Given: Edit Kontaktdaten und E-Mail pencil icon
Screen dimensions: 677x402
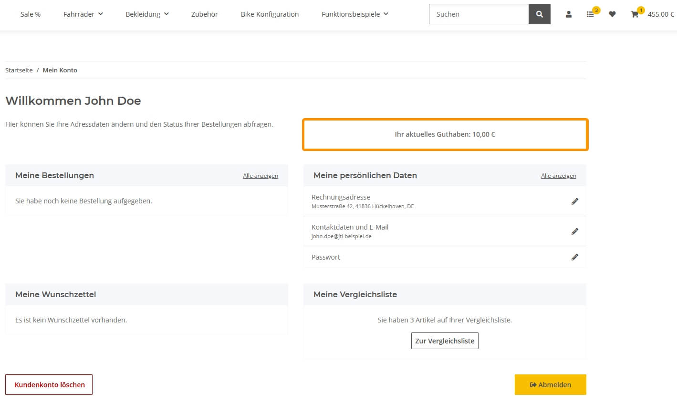Looking at the screenshot, I should point(575,231).
